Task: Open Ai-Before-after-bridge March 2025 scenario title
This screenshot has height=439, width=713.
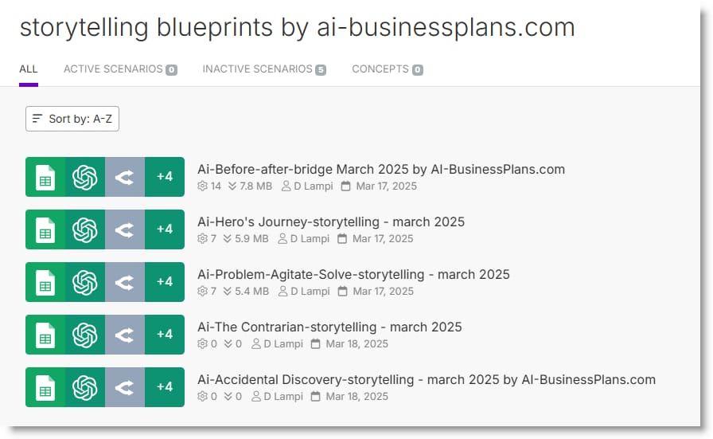Action: click(x=381, y=170)
